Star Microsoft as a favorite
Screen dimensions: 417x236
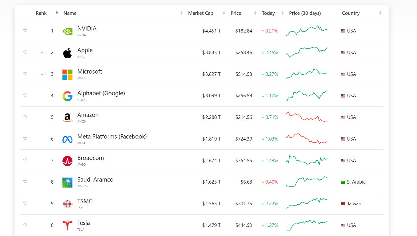point(25,73)
